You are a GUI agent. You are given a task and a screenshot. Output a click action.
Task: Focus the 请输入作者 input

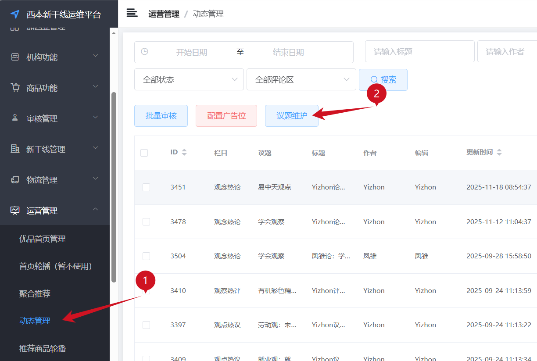point(507,51)
